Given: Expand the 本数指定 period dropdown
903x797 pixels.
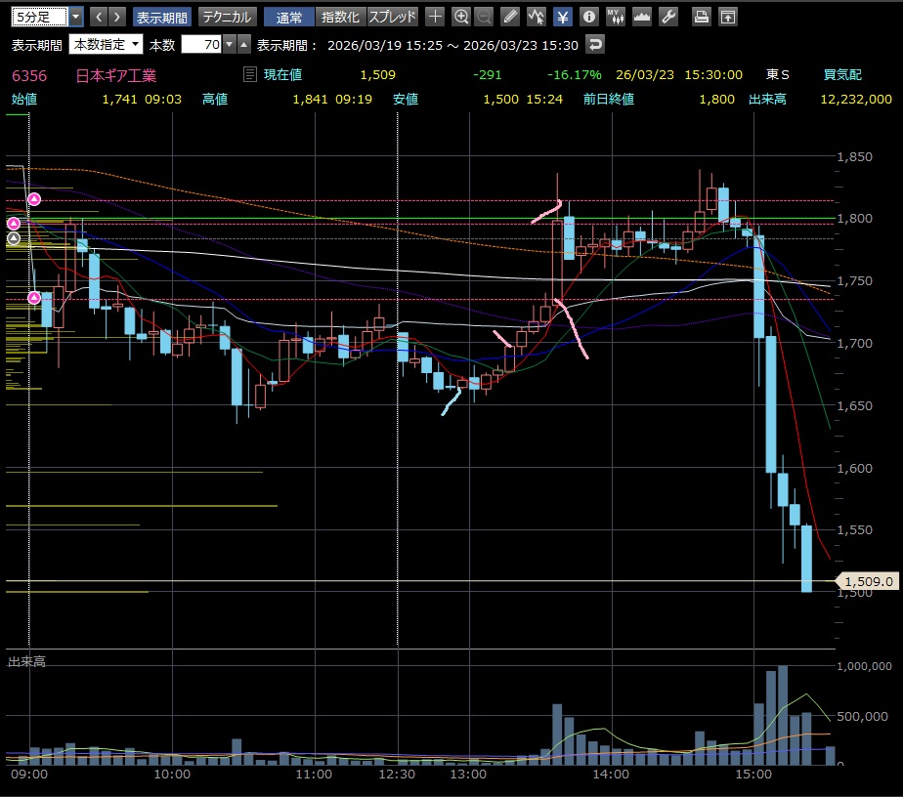Looking at the screenshot, I should tap(135, 44).
